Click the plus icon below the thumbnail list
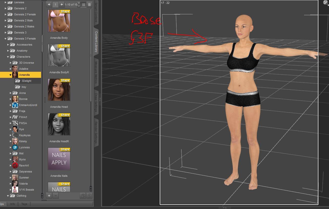Image resolution: width=329 pixels, height=209 pixels. [49, 196]
